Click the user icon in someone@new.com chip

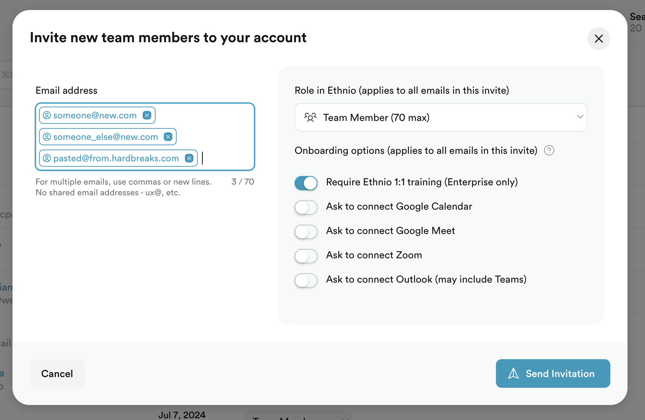[47, 115]
